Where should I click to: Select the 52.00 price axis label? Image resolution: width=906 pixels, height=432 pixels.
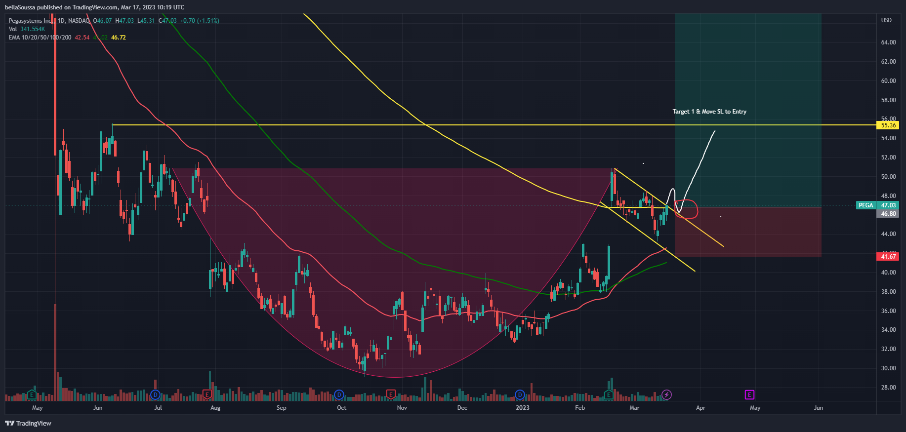tap(888, 157)
